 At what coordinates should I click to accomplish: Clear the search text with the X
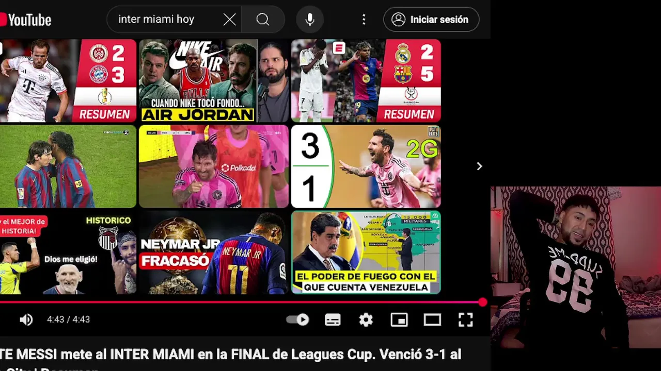pos(230,20)
